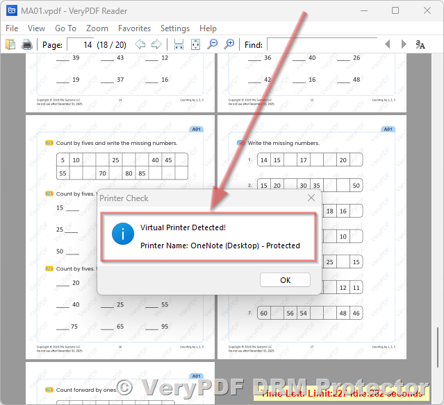Click the Page number input field
Viewport: 444px width, 405px height.
pos(81,44)
